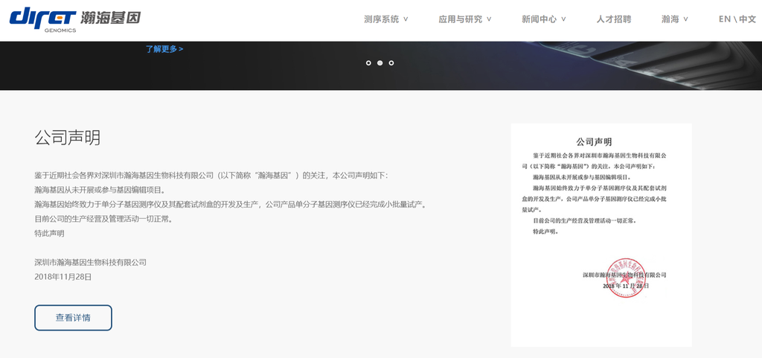Expand the arrow next to 瀚海
762x358 pixels.
685,19
